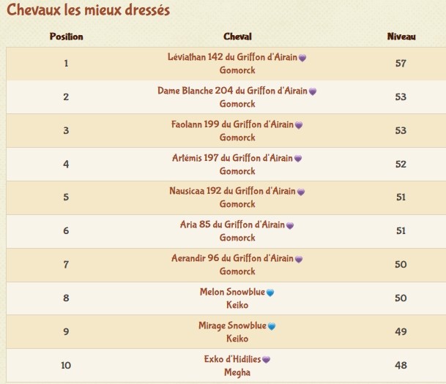Image resolution: width=446 pixels, height=384 pixels.
Task: Click level value 49 for Mirage Snowblue
Action: tap(401, 331)
